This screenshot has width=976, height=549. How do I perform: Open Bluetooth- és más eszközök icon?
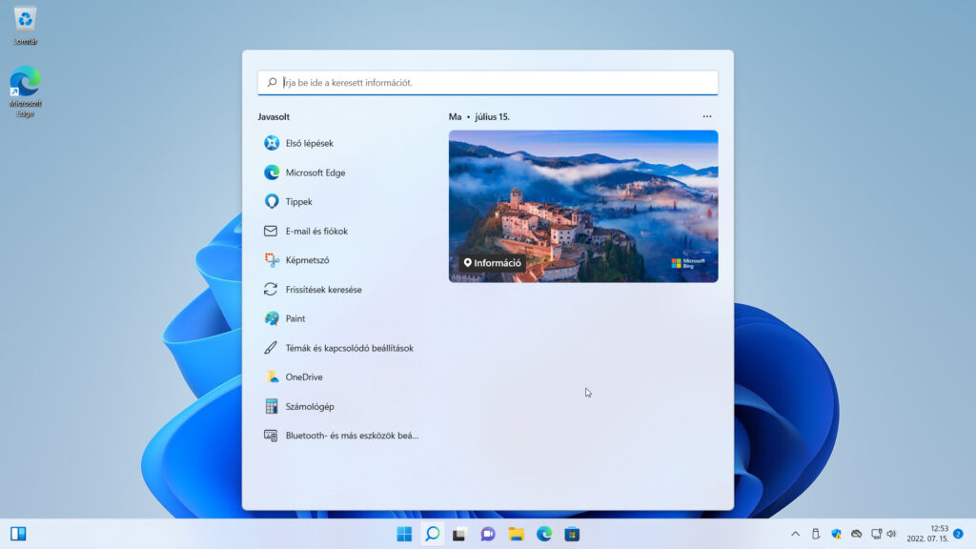270,436
